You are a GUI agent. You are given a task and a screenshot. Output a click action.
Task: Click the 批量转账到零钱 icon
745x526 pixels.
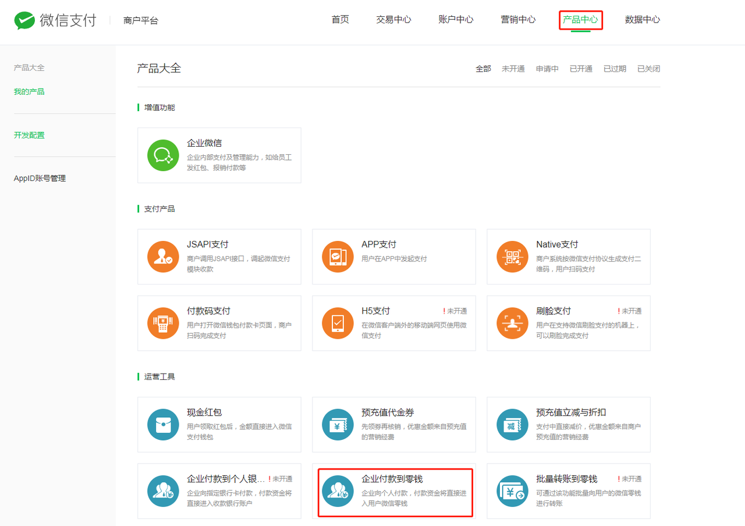[x=512, y=491]
